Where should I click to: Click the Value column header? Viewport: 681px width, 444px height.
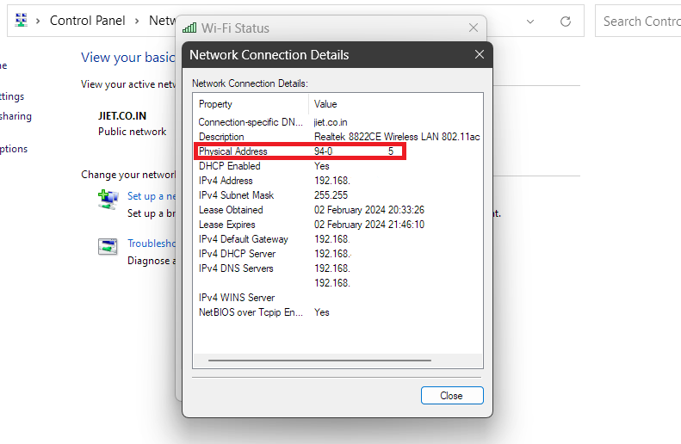325,104
